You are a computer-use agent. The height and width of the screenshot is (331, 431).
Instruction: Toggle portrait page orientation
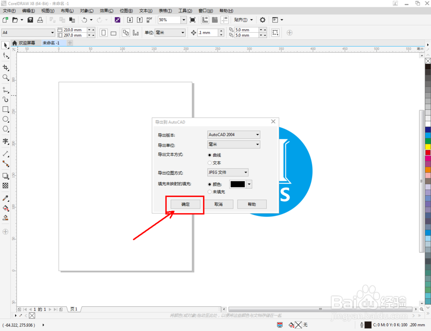(x=103, y=33)
